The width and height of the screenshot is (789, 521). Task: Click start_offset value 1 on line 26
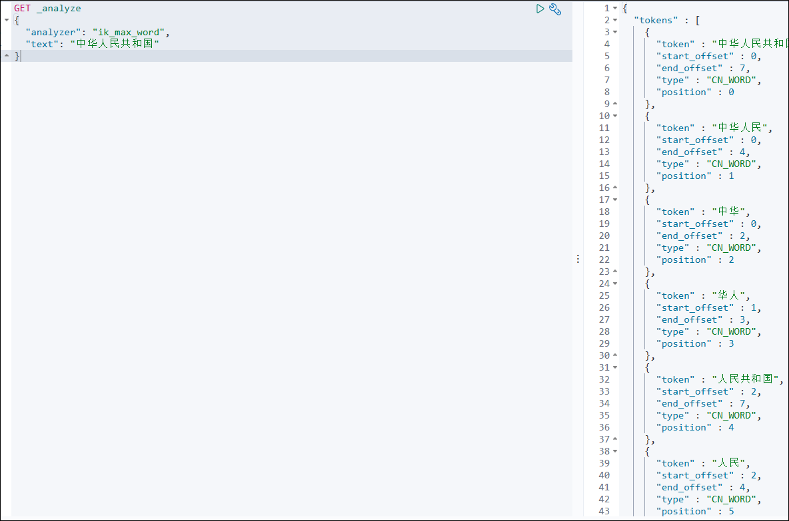[753, 308]
